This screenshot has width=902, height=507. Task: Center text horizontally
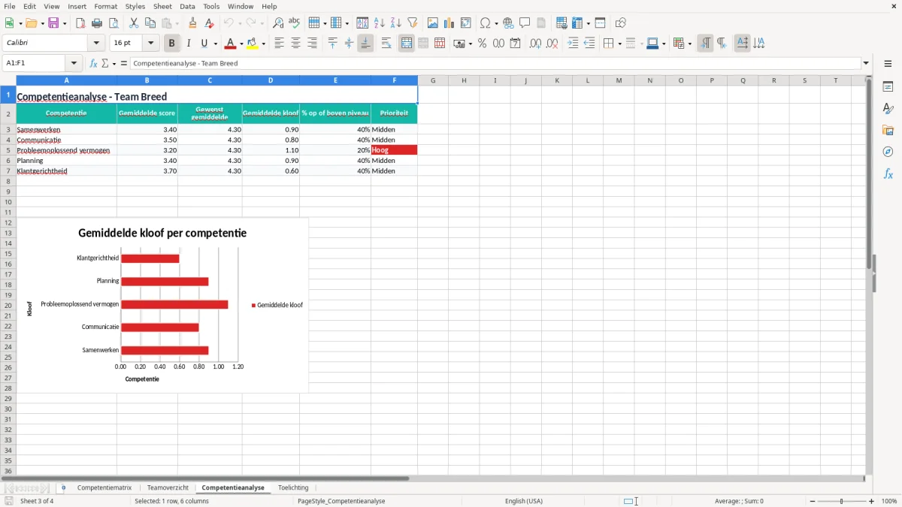295,44
